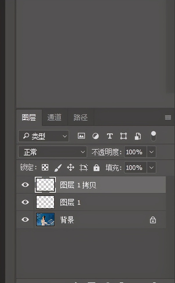Expand the 填充 slider arrow
The width and height of the screenshot is (175, 283).
[x=151, y=168]
